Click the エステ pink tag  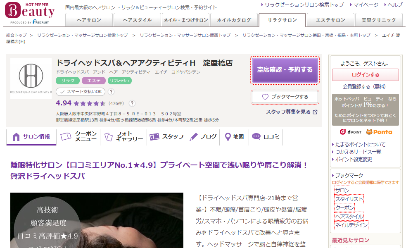pos(93,81)
